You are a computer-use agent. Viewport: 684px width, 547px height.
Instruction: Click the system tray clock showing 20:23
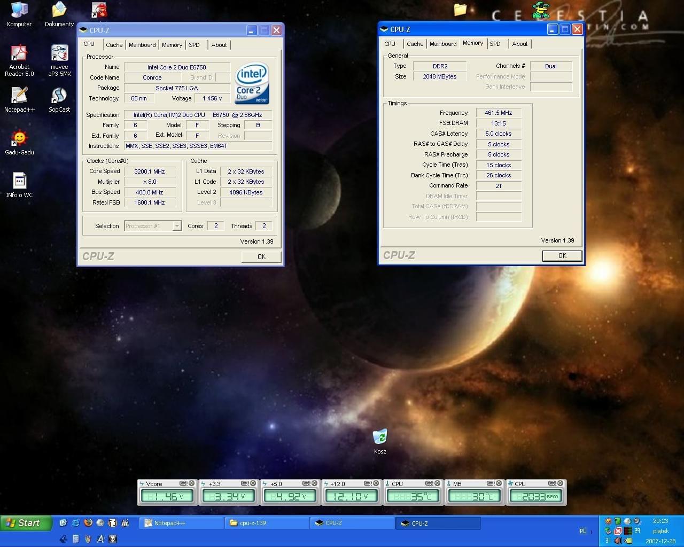[x=660, y=521]
